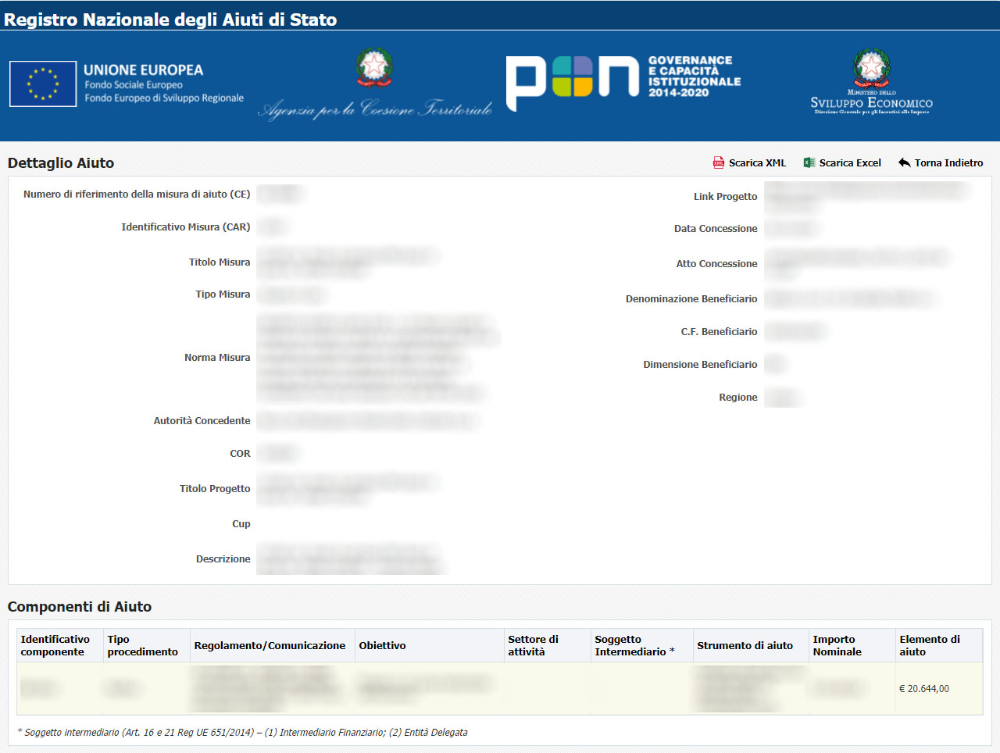Image resolution: width=1000 pixels, height=753 pixels.
Task: Select the Settore di attività column header
Action: [x=534, y=646]
